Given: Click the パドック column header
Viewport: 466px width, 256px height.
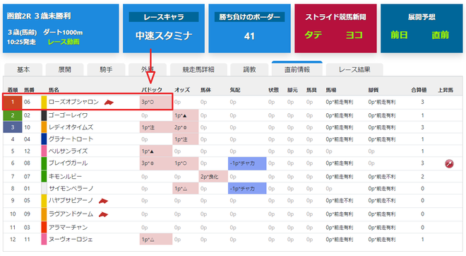Looking at the screenshot, I should coord(152,90).
